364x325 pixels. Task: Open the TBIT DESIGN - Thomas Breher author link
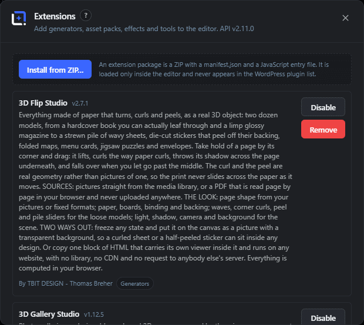pyautogui.click(x=66, y=283)
